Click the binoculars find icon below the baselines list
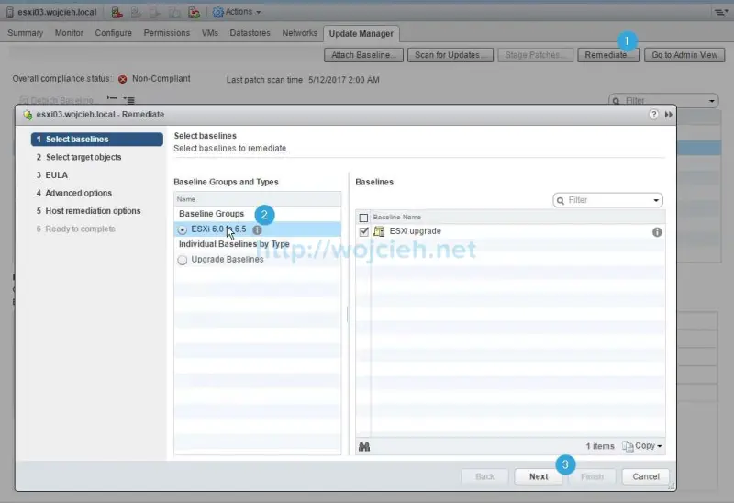 (364, 446)
